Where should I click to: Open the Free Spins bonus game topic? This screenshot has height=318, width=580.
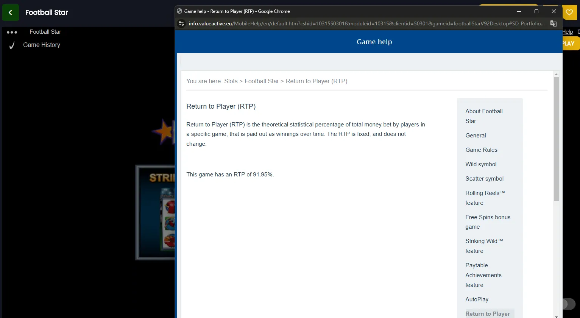(x=488, y=222)
